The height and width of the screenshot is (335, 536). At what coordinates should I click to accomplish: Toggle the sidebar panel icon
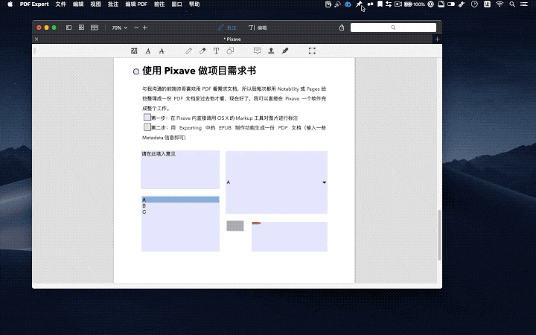click(68, 28)
